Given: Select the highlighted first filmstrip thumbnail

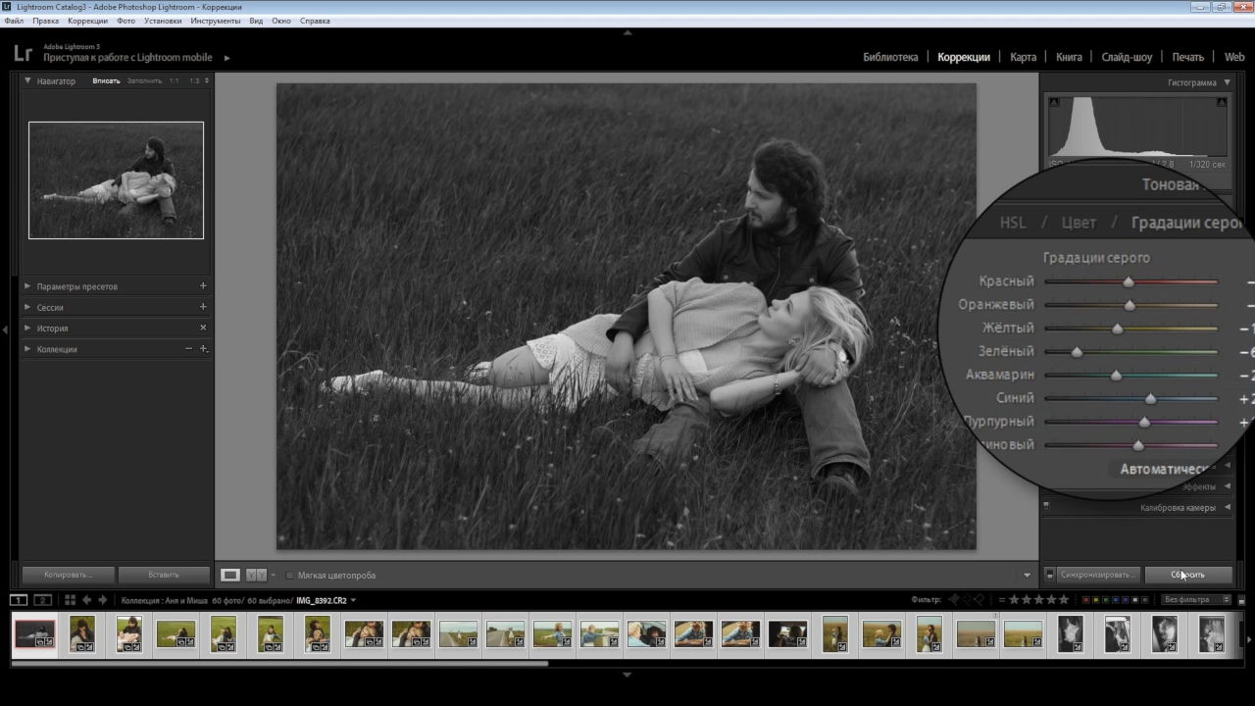Looking at the screenshot, I should pos(34,633).
